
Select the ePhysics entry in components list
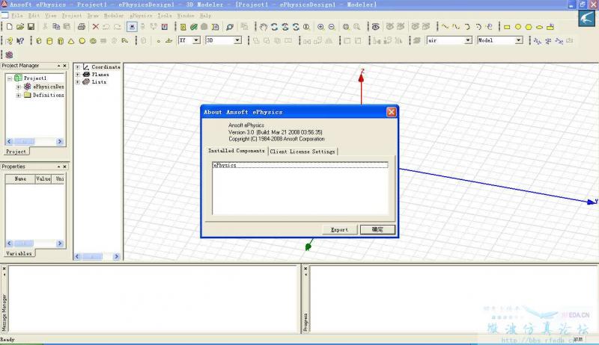[x=300, y=165]
